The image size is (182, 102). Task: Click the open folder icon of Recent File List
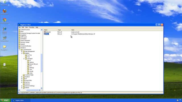point(28,64)
